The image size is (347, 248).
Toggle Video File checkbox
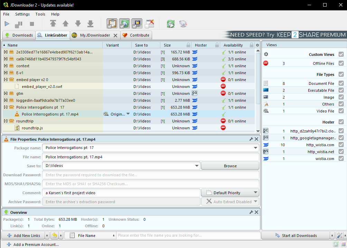341,111
